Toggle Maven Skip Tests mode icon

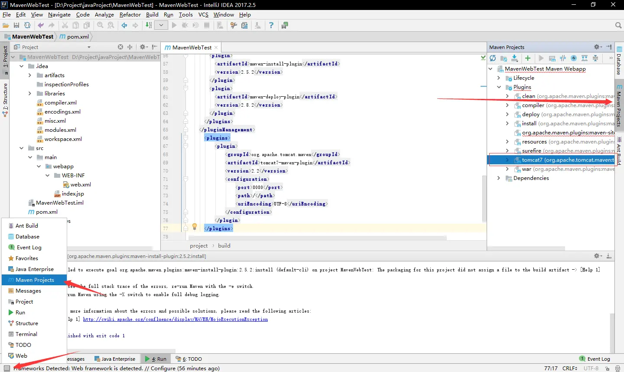(574, 58)
